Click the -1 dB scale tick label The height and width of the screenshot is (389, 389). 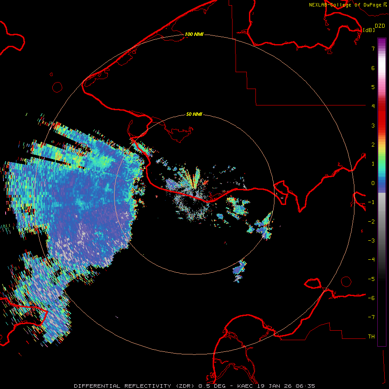pos(371,202)
